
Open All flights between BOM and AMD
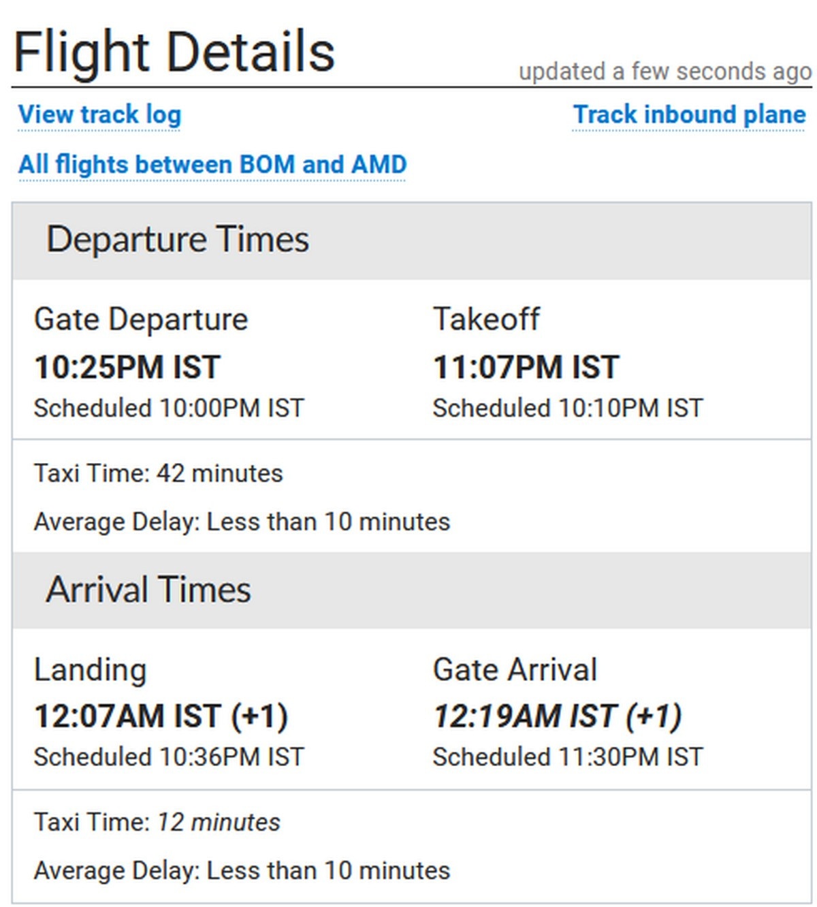click(212, 165)
